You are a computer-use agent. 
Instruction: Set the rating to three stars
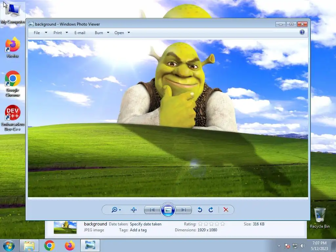[212, 224]
